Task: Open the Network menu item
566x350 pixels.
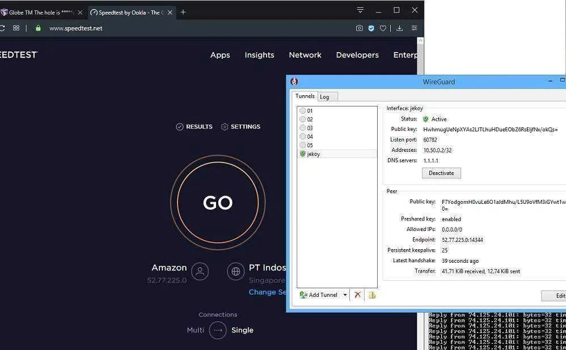Action: [x=305, y=55]
